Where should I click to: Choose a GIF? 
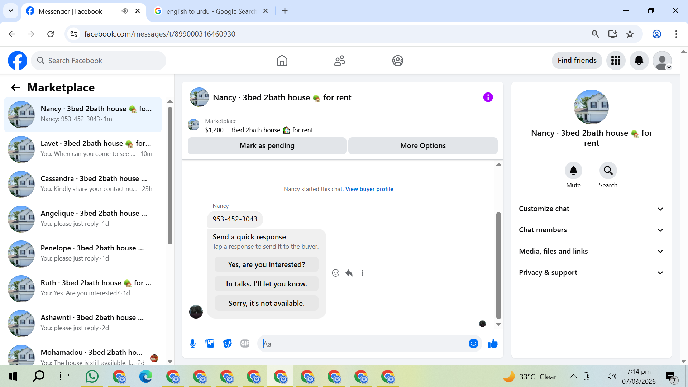[245, 344]
